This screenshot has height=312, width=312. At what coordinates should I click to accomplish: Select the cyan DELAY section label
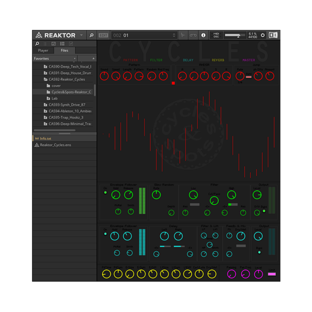tap(188, 60)
